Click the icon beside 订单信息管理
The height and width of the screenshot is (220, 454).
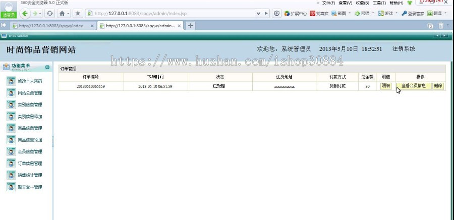click(x=11, y=163)
